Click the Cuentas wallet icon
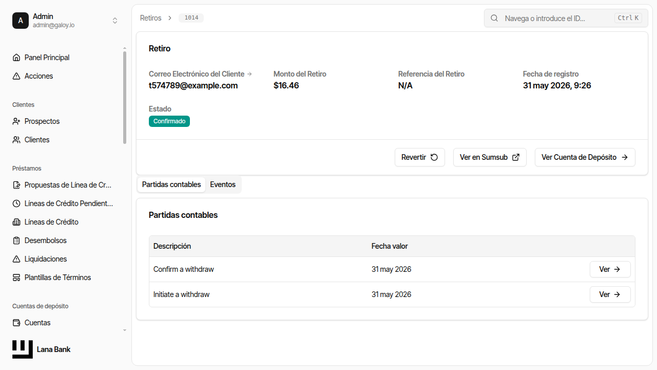 point(16,323)
